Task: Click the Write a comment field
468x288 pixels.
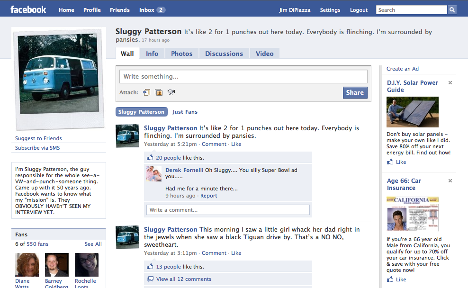Action: pyautogui.click(x=228, y=209)
